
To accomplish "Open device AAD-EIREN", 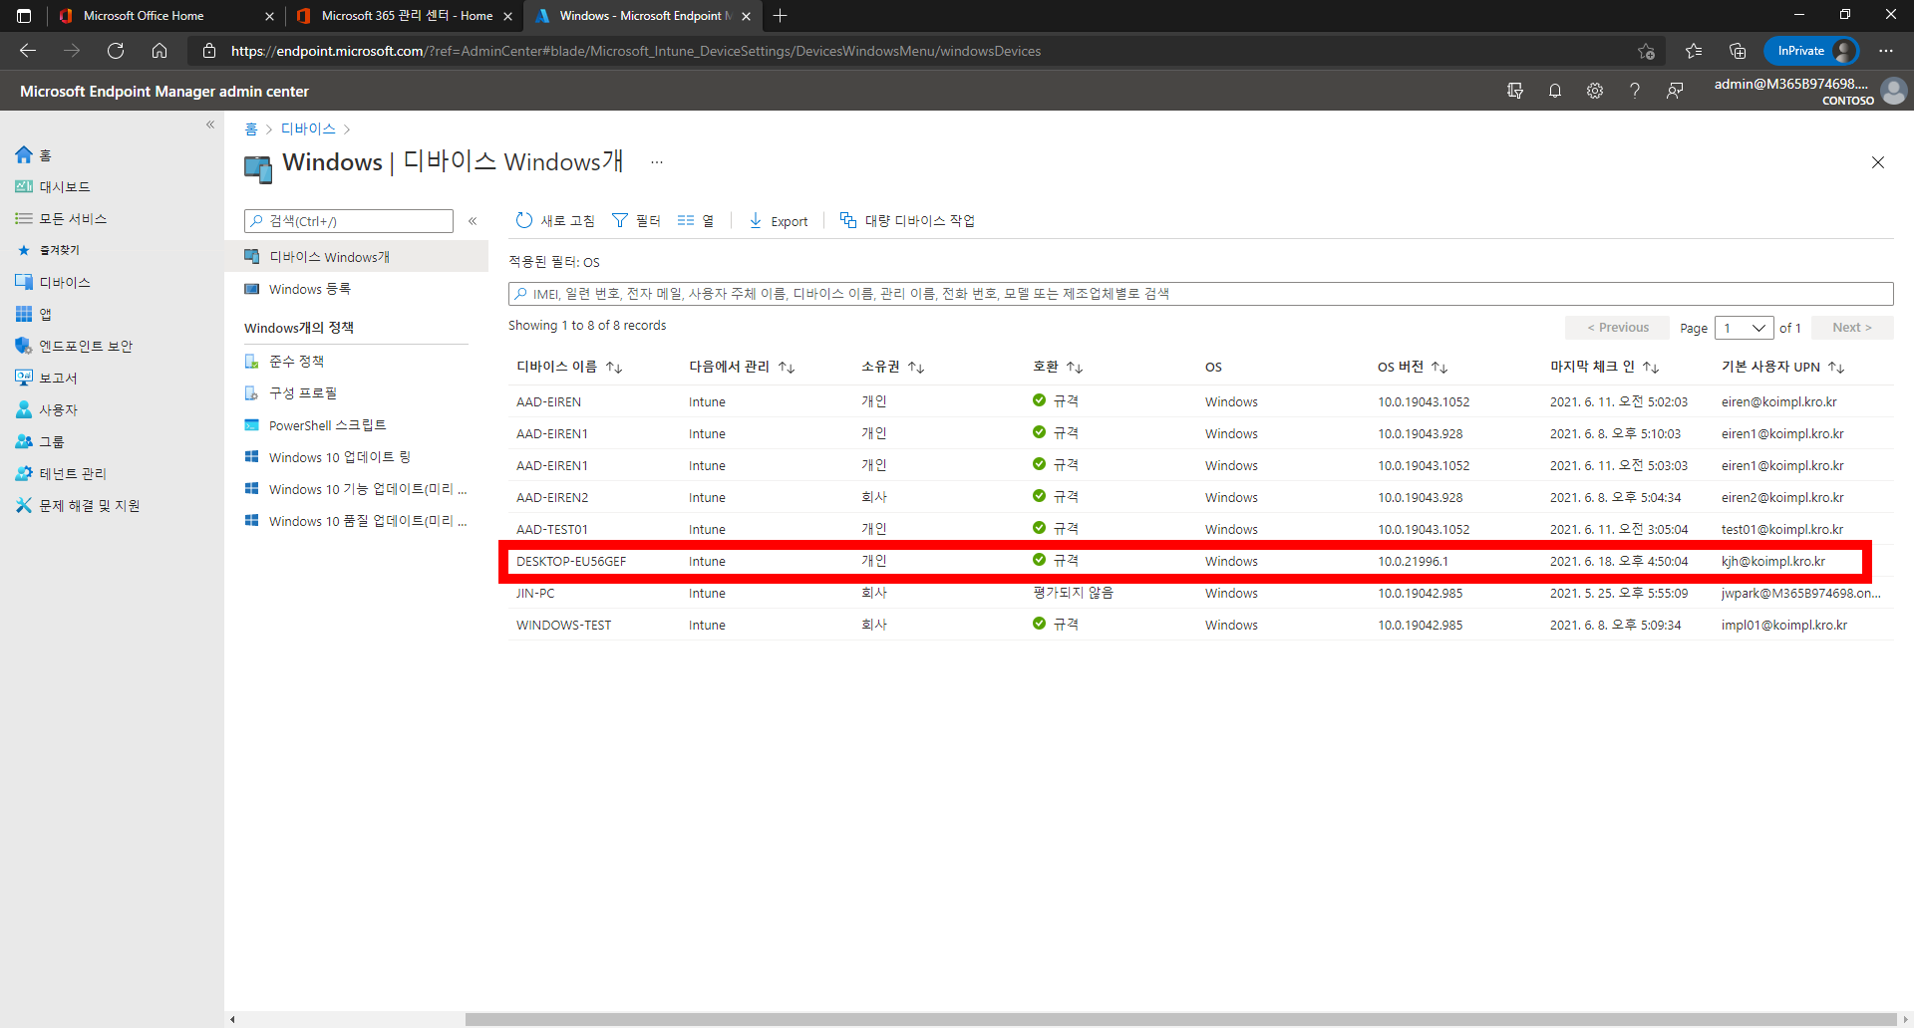I will 548,402.
